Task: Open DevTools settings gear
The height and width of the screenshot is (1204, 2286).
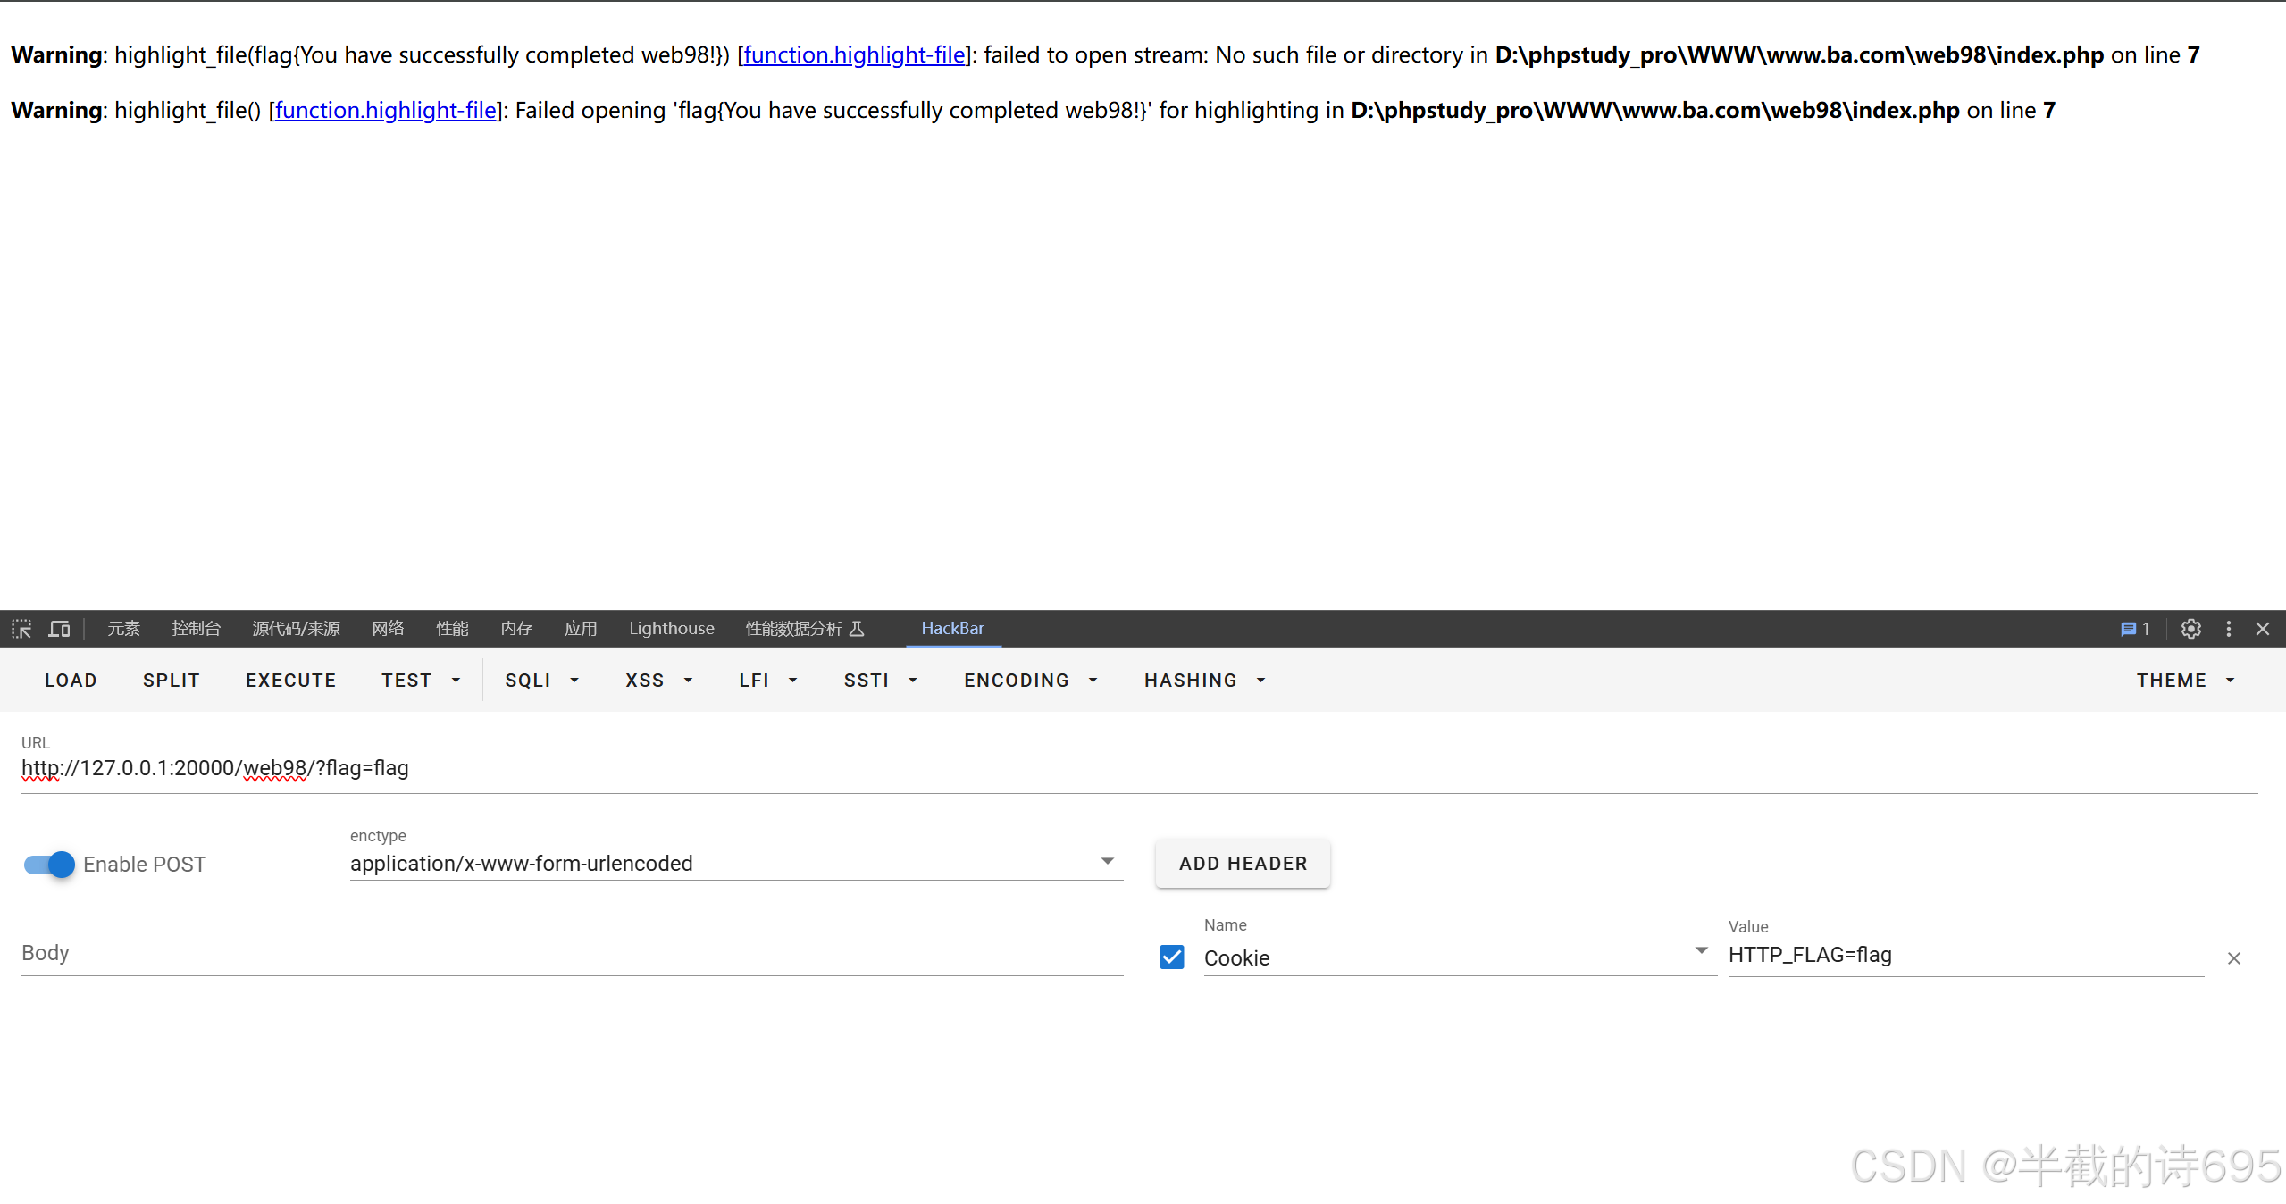Action: 2190,629
